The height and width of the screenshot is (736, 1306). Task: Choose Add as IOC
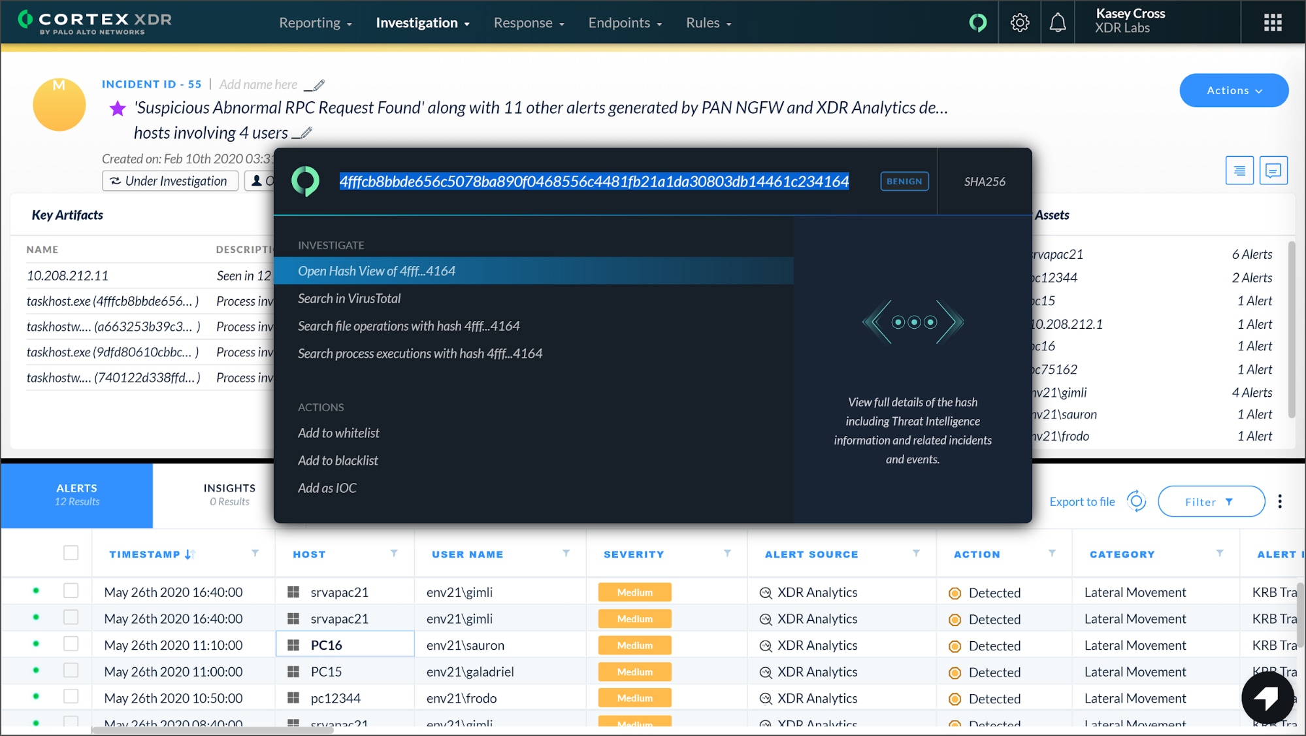[x=327, y=488]
